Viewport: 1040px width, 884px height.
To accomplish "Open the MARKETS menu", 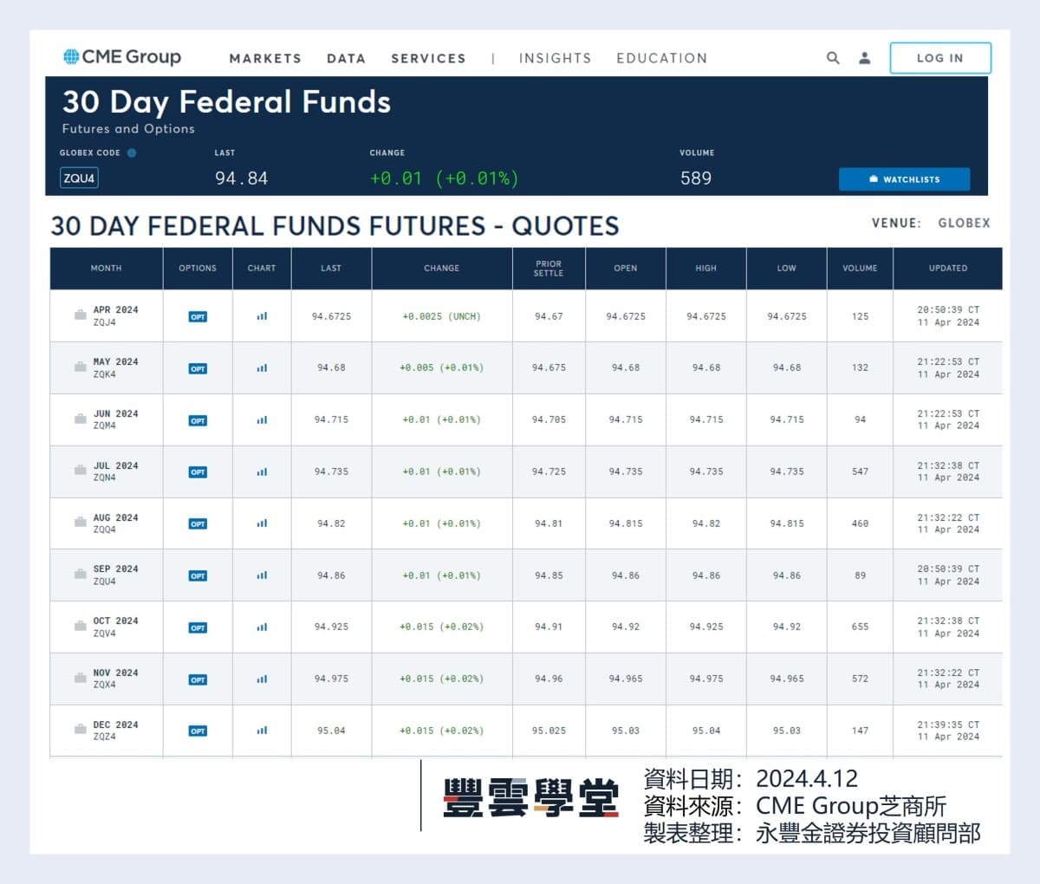I will pos(265,58).
